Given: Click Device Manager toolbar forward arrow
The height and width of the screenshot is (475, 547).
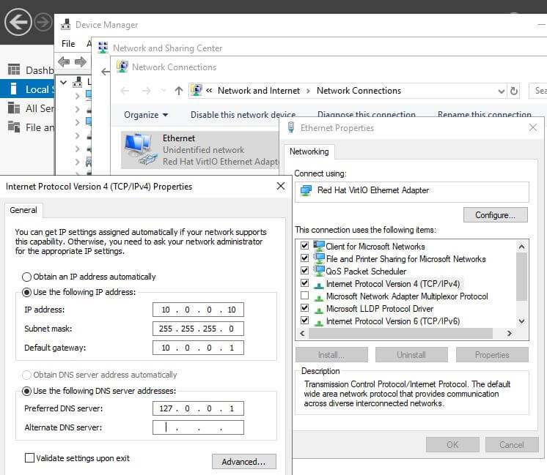Looking at the screenshot, I should point(81,62).
